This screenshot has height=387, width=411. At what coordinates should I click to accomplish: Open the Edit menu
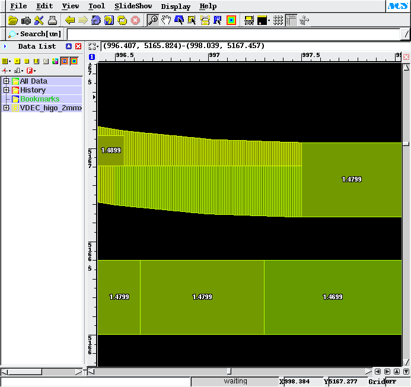click(x=44, y=6)
